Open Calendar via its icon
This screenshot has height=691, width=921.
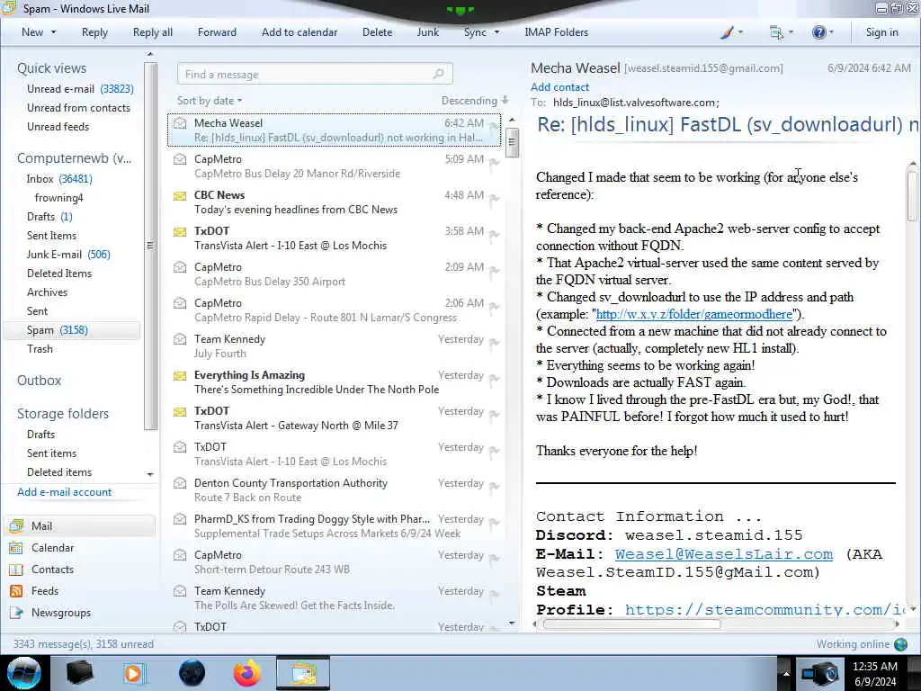click(16, 548)
